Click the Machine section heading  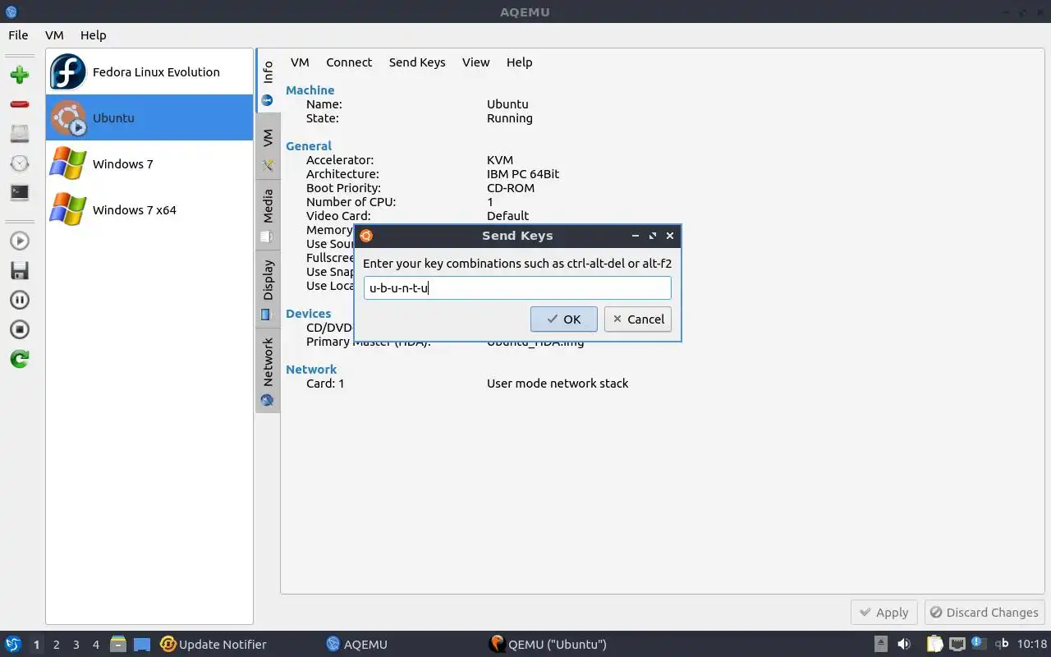(310, 90)
